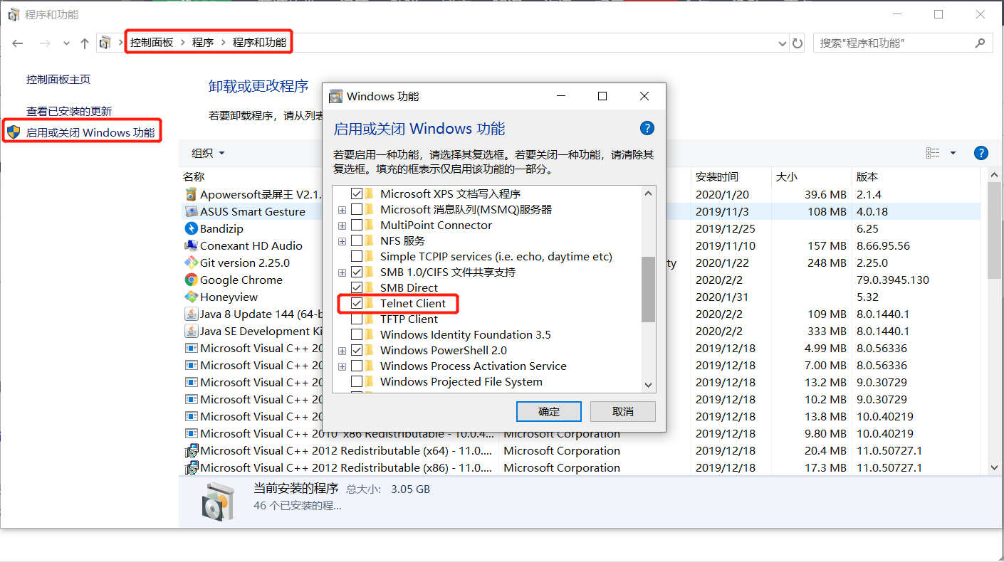Click the shield icon beside 启用或关闭 Windows 功能
Screen dimensions: 1004x562
coord(14,132)
